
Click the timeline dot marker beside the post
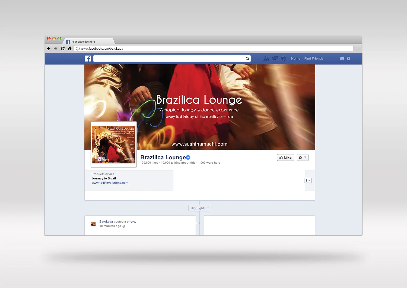(200, 223)
